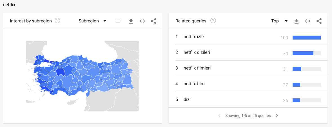
Task: Share the Related queries card
Action: [319, 21]
